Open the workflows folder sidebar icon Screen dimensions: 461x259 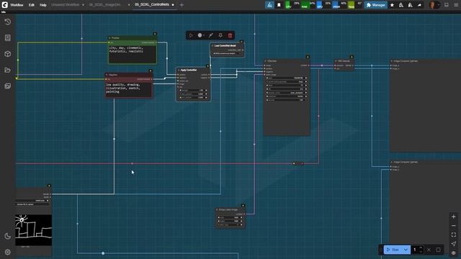8,70
